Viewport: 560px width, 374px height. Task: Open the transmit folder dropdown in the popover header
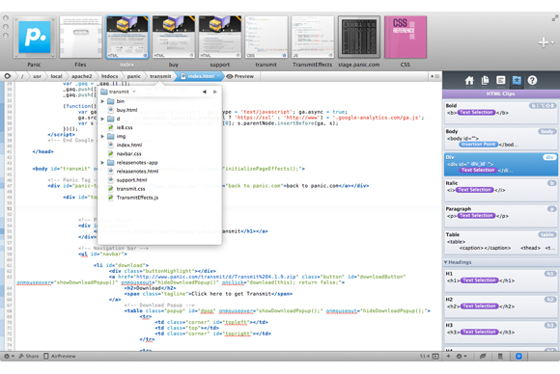pos(134,92)
